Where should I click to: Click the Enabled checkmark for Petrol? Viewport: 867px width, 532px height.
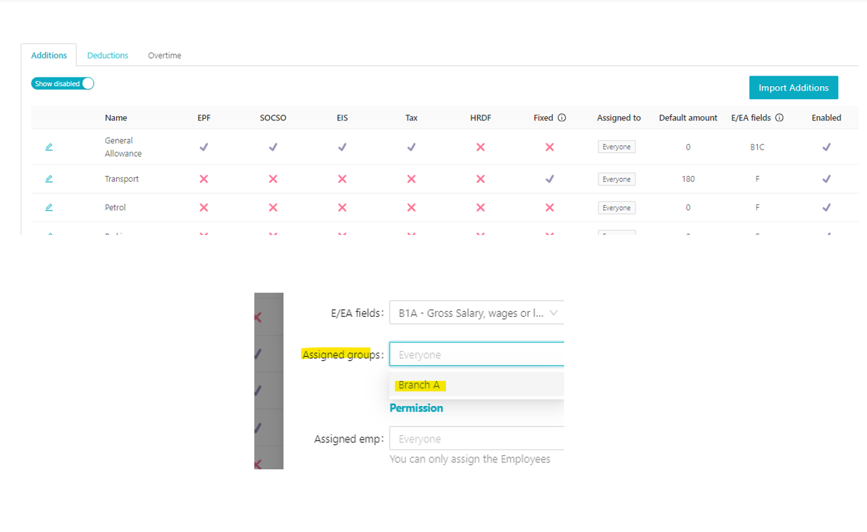click(x=826, y=207)
